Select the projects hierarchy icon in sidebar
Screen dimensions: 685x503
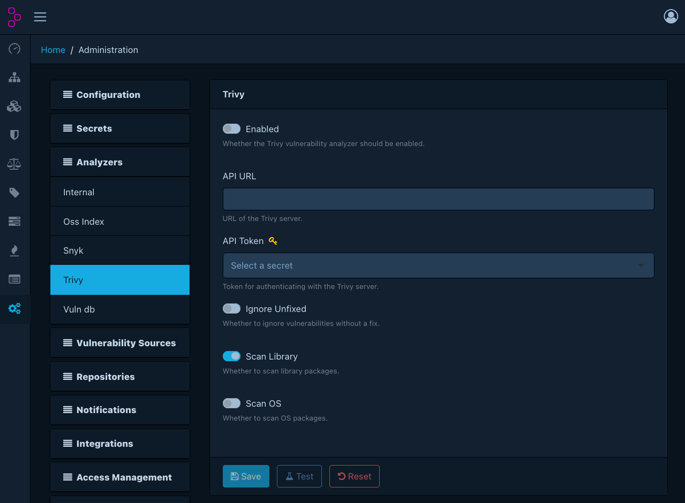click(14, 77)
